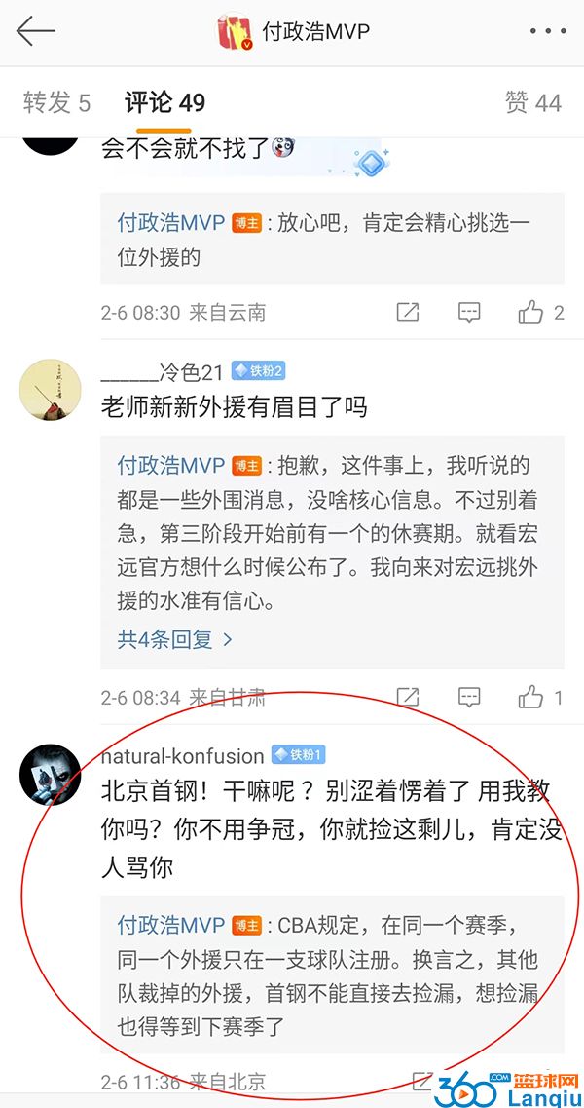Switch to the 转发 5 tab

coord(56,103)
